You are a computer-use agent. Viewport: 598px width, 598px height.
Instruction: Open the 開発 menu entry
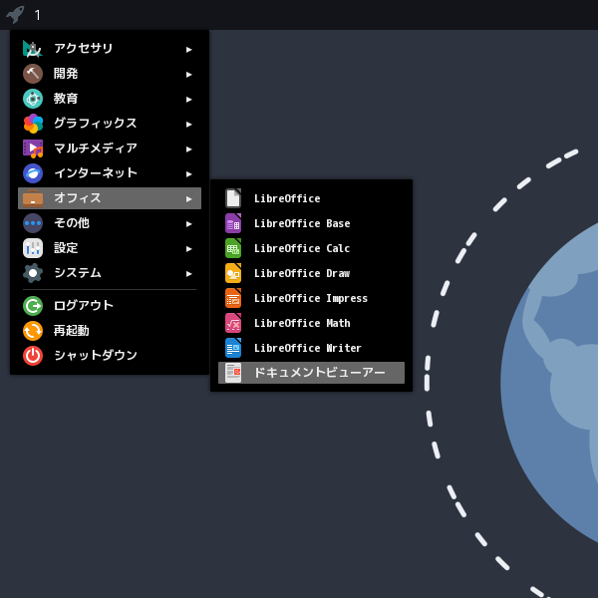110,74
